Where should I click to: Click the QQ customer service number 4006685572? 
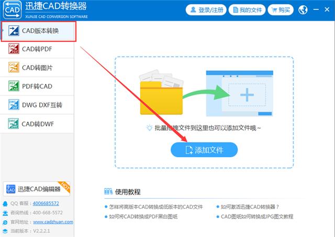coord(46,203)
